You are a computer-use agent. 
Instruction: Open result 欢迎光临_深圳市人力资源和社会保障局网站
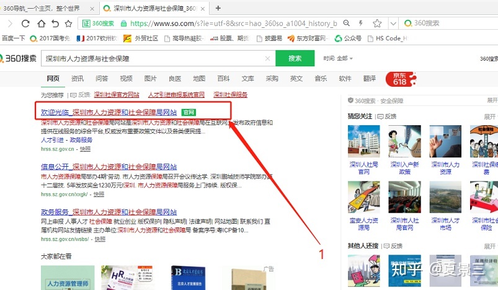tap(109, 112)
